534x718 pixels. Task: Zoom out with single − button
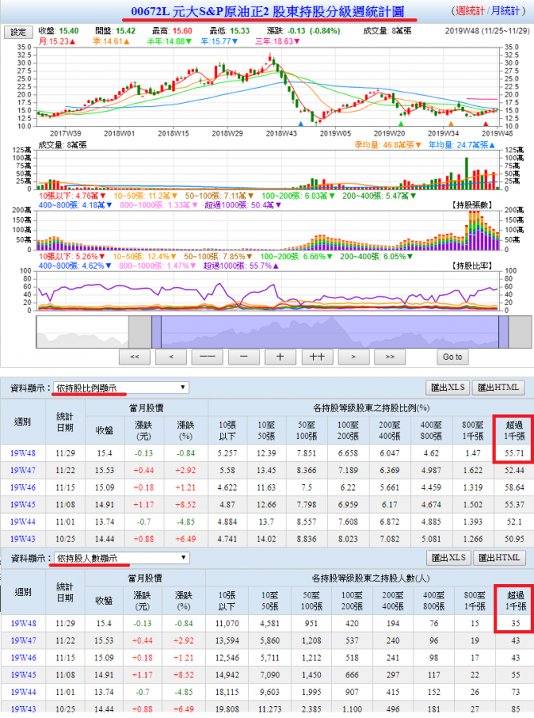tap(244, 357)
